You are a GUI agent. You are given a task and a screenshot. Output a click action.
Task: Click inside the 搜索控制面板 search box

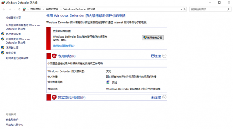pyautogui.click(x=208, y=9)
